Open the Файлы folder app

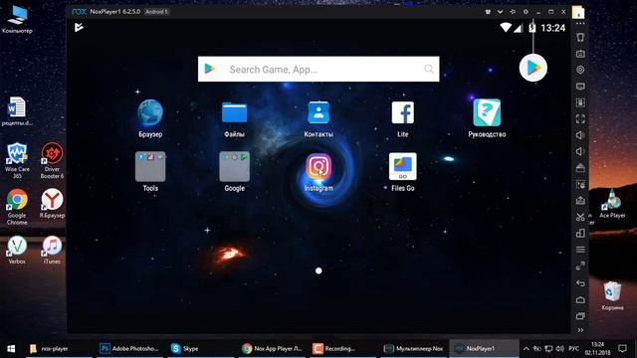pos(235,112)
